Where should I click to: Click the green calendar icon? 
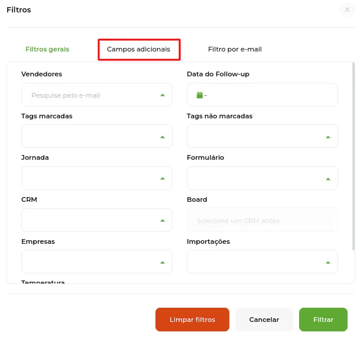[x=200, y=95]
